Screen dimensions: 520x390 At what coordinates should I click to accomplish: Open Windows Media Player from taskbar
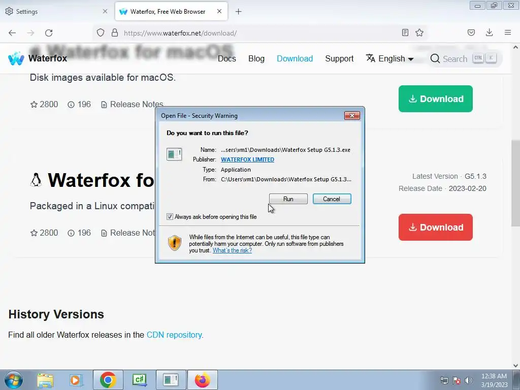[x=76, y=380]
